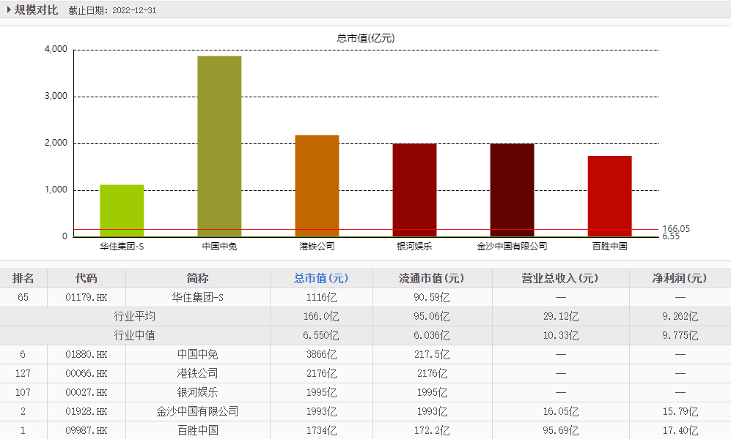Click the 流通市值(元) column header
This screenshot has width=731, height=439.
coord(432,278)
